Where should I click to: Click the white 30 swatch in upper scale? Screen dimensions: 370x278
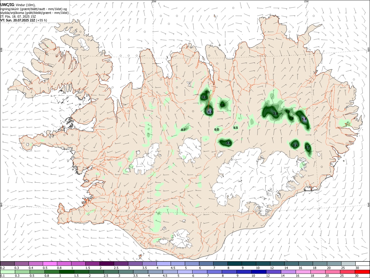[362, 264]
